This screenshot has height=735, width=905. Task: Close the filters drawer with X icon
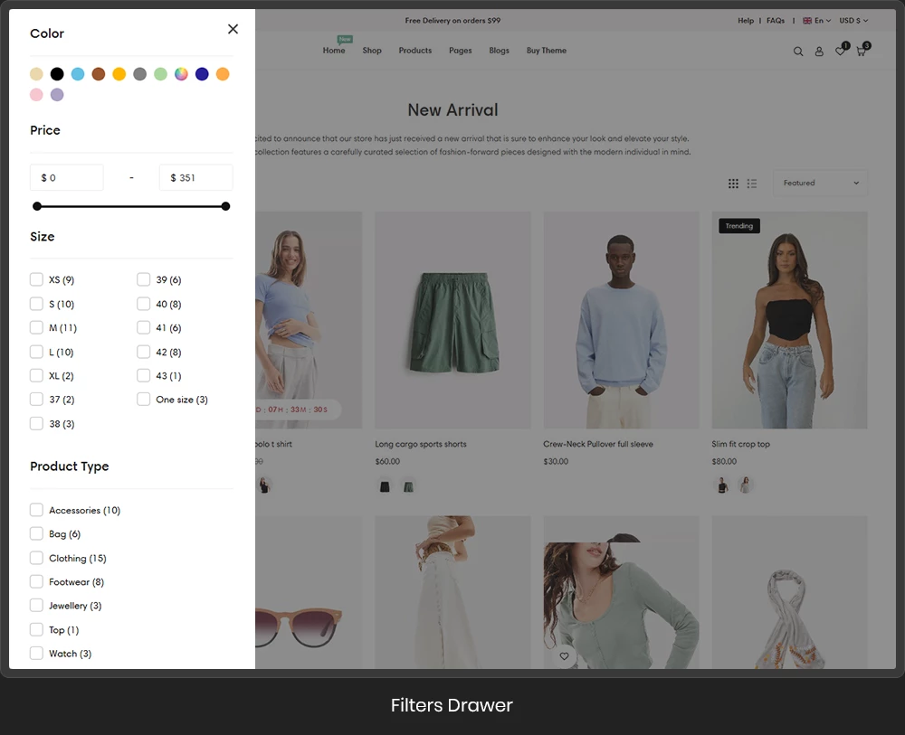pos(233,29)
